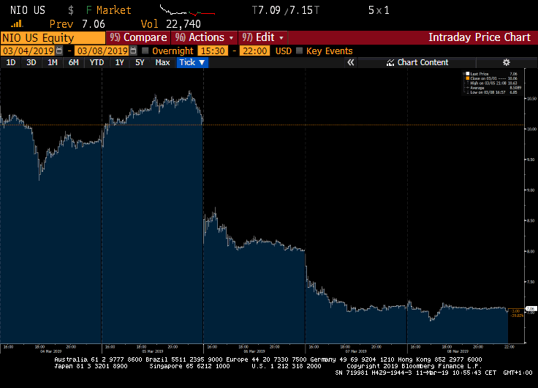Image resolution: width=538 pixels, height=388 pixels.
Task: Open the Actions dropdown menu
Action: tap(204, 37)
